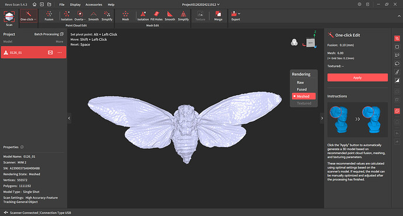Click focus icon on 0126_01 row

pyautogui.click(x=50, y=53)
